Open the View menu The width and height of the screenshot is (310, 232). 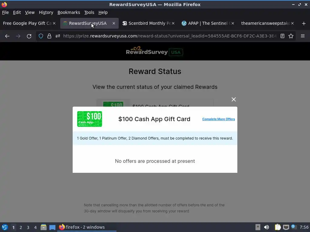click(30, 12)
